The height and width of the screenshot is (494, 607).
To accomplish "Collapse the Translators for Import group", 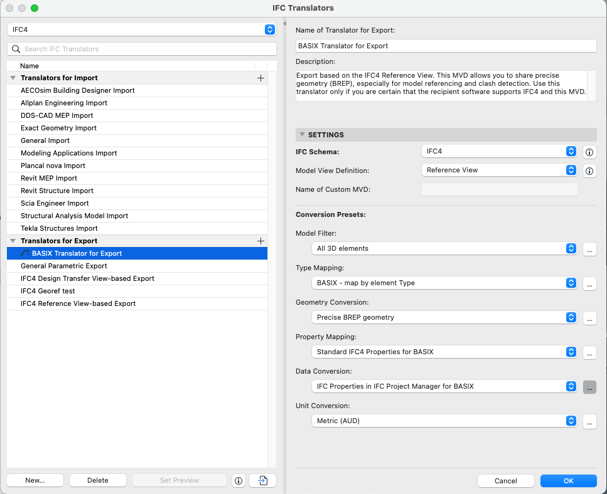I will point(13,78).
